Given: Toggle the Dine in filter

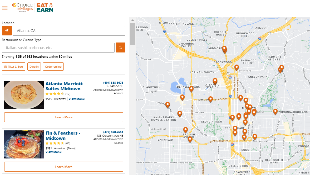Looking at the screenshot, I should 34,66.
